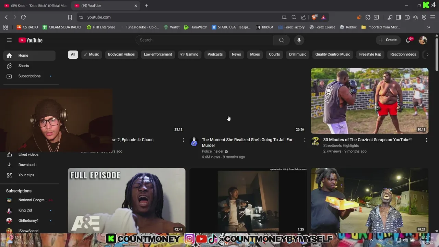Open CS RADIO bookmark

[27, 27]
